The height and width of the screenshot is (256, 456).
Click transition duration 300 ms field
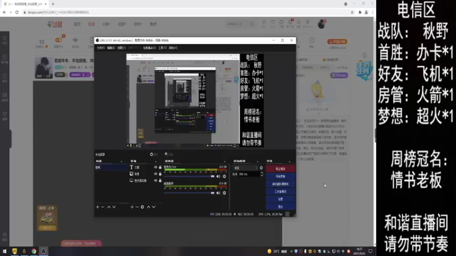pos(249,174)
